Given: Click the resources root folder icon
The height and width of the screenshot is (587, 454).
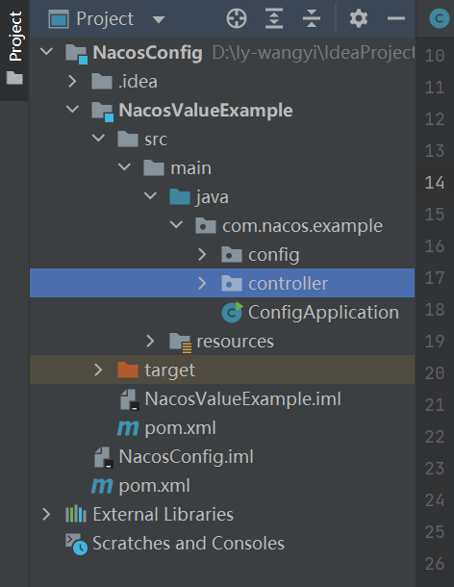Looking at the screenshot, I should 181,343.
